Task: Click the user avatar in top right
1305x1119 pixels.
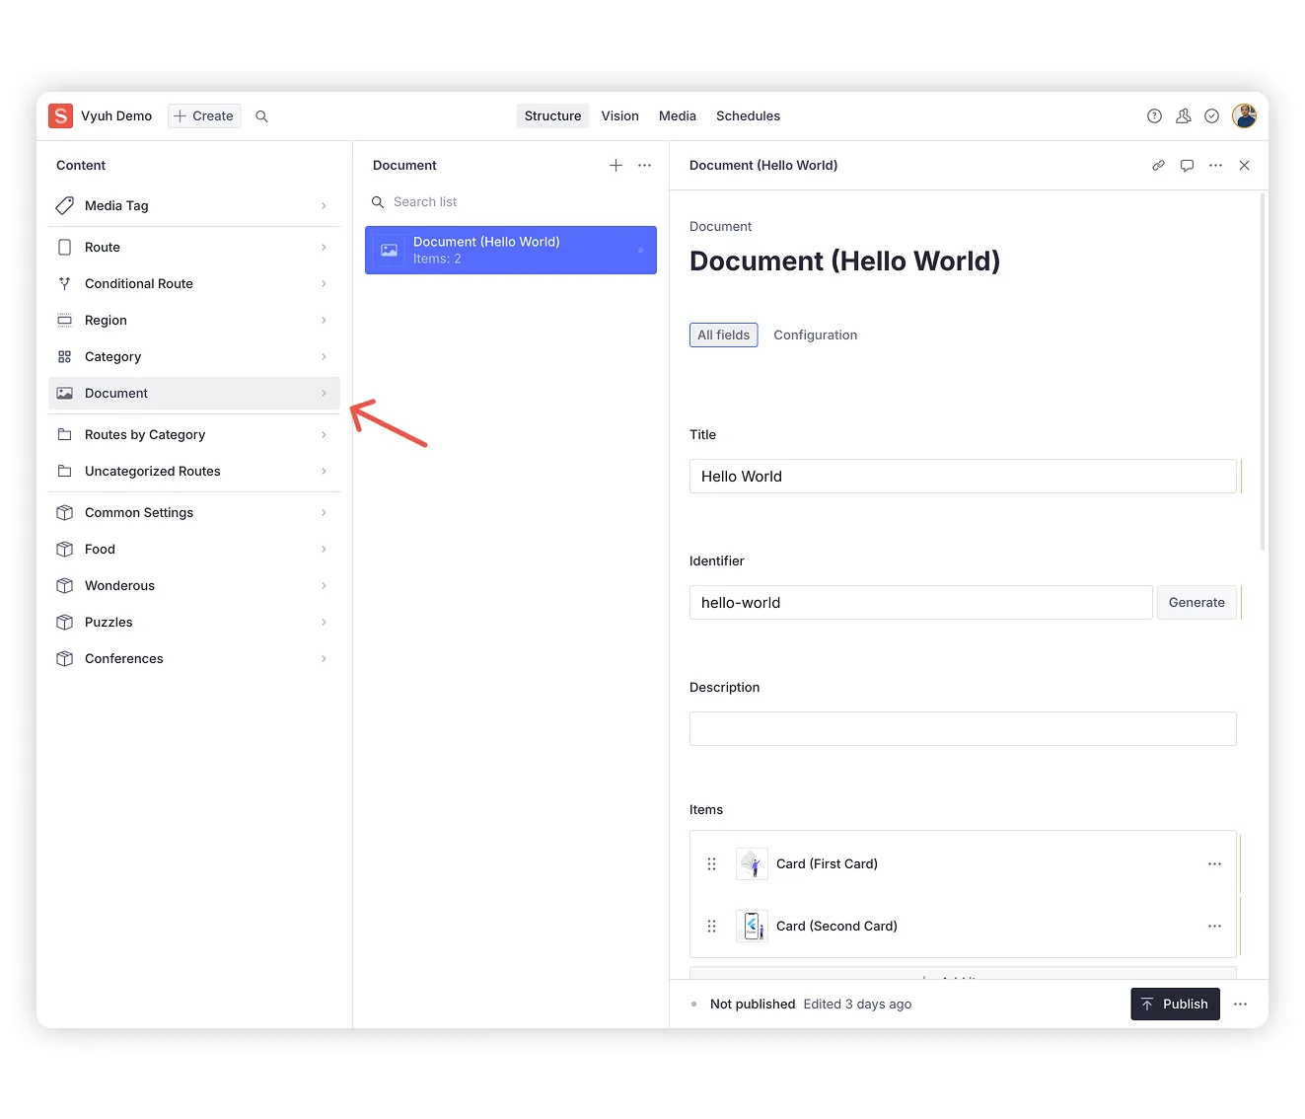Action: [x=1244, y=116]
